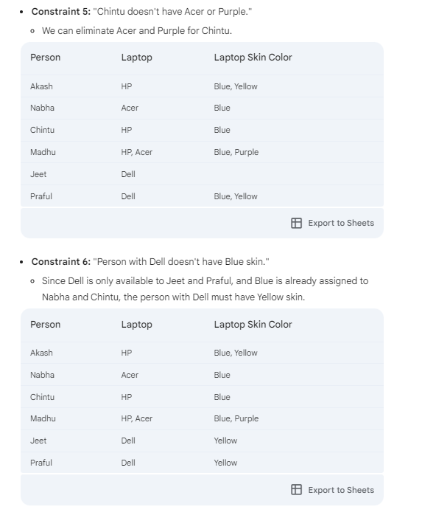Click Madhu's 'Blue, Purple' cell in the second table
Image resolution: width=436 pixels, height=518 pixels.
click(x=236, y=418)
